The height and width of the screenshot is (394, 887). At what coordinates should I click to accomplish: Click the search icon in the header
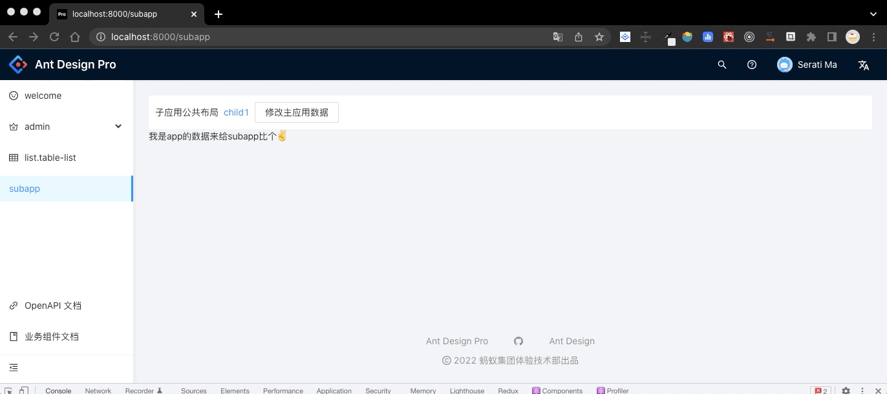(721, 65)
